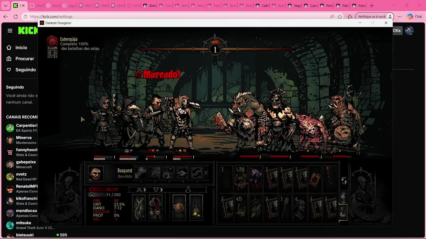Open the Copilot Chat button
Image resolution: width=426 pixels, height=239 pixels.
pyautogui.click(x=415, y=17)
